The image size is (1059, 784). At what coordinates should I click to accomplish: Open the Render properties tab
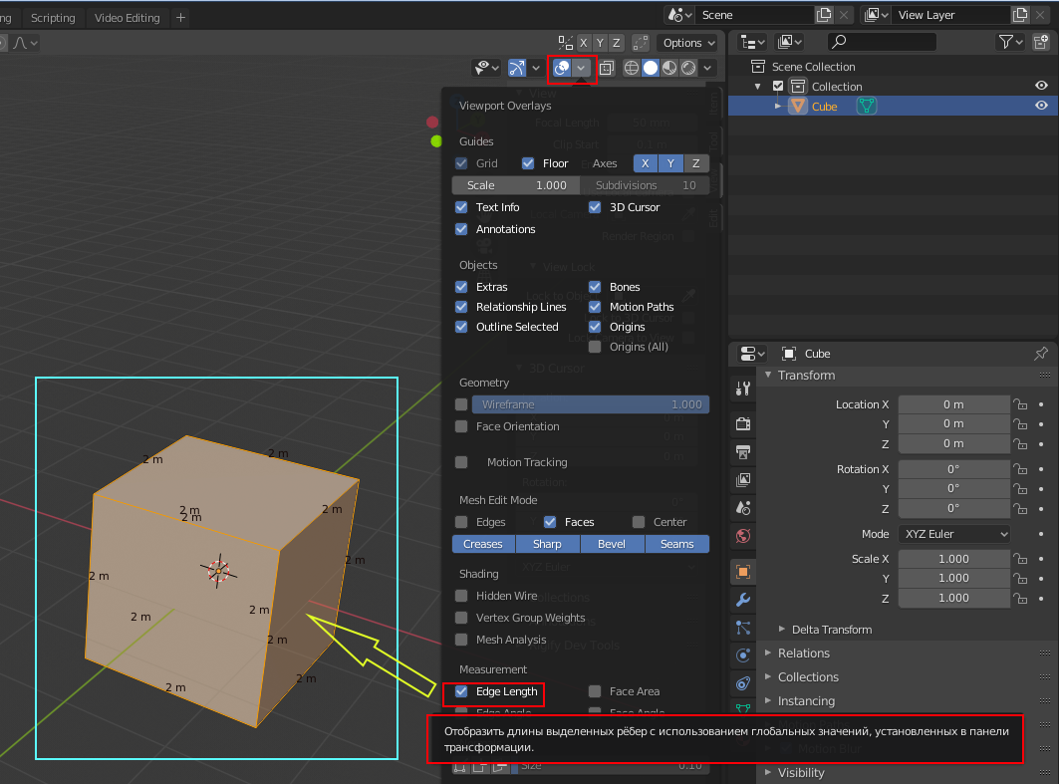tap(743, 424)
